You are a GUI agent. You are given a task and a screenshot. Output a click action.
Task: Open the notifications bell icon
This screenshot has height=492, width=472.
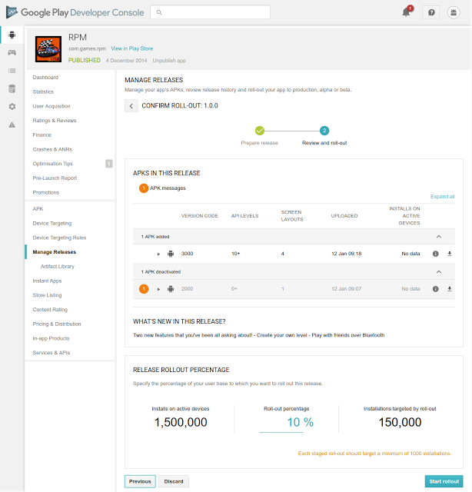pyautogui.click(x=406, y=12)
